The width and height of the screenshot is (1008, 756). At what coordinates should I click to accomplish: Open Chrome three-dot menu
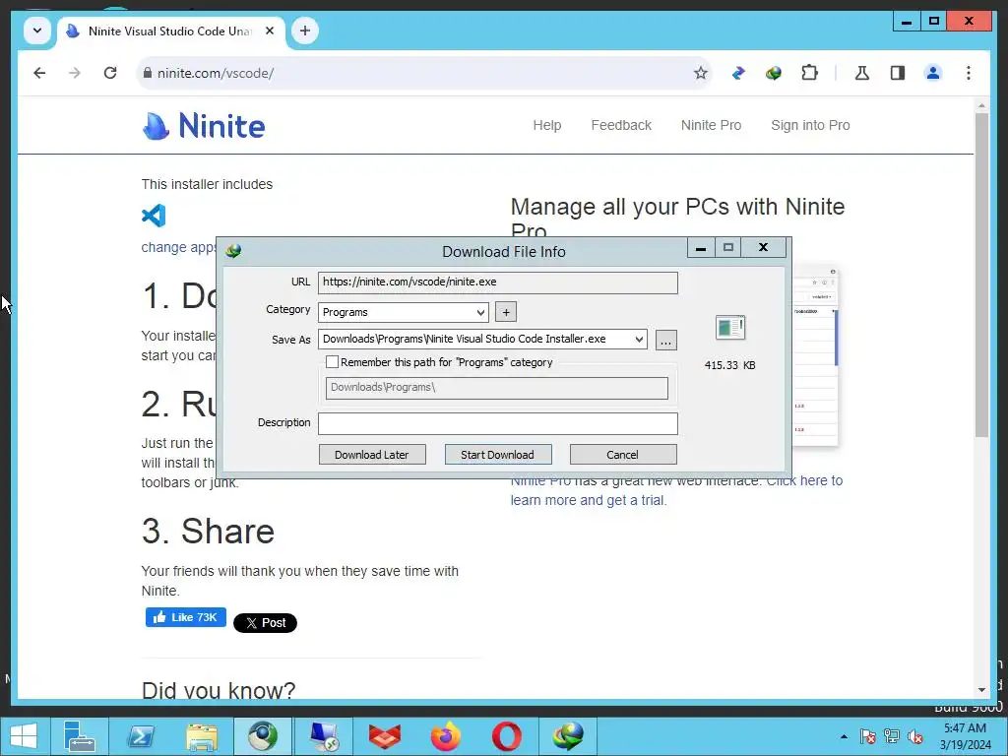(969, 73)
